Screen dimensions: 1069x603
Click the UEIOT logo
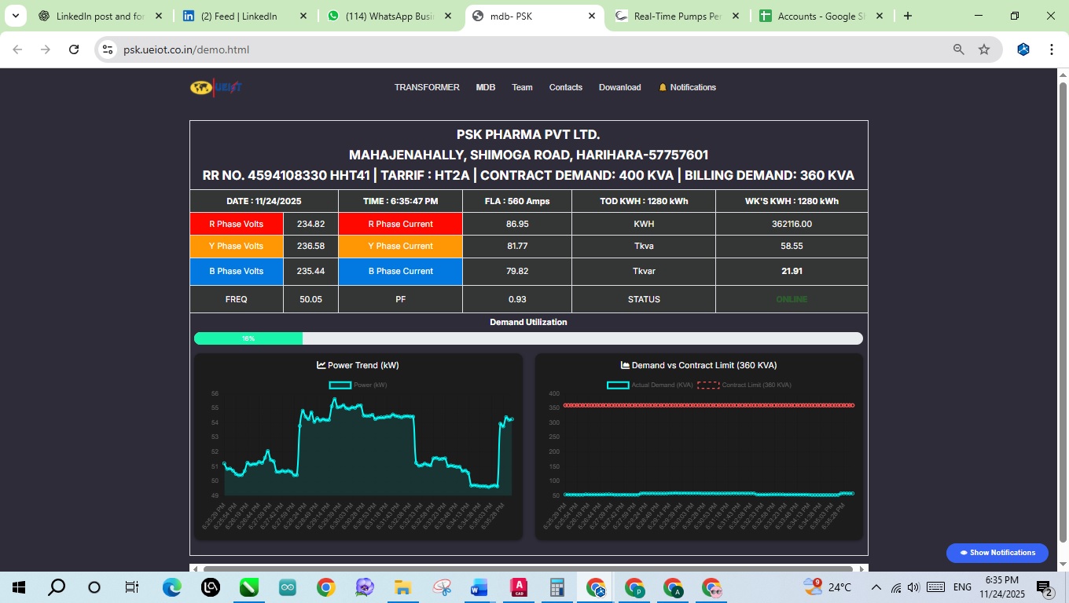click(x=215, y=87)
